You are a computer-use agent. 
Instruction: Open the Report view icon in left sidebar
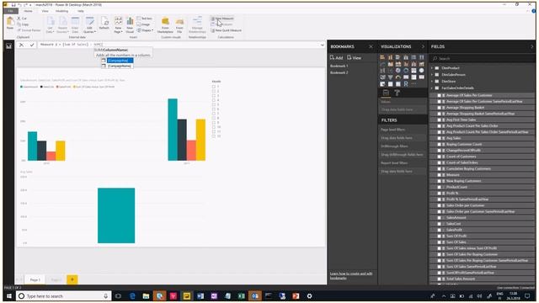9,46
